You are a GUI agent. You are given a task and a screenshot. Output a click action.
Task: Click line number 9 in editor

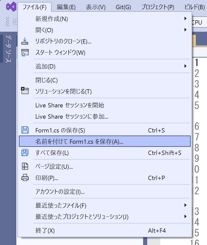click(197, 158)
